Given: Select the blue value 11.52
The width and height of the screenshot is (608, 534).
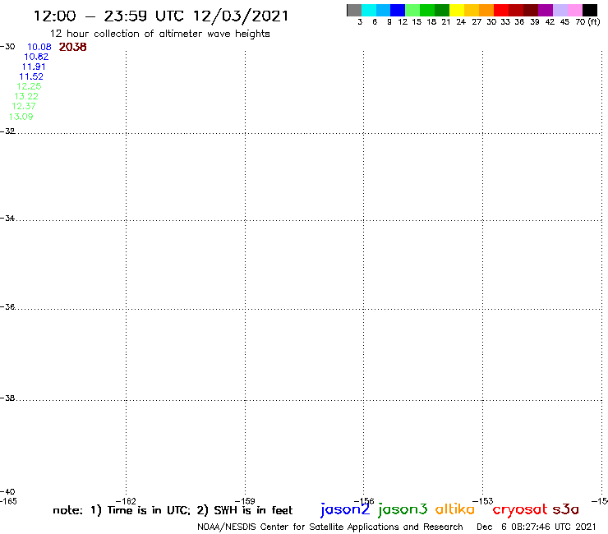Looking at the screenshot, I should [x=31, y=76].
